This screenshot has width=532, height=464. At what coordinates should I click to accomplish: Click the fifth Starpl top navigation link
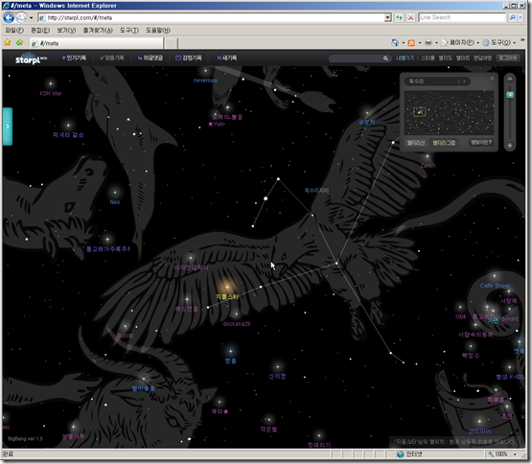pos(482,58)
